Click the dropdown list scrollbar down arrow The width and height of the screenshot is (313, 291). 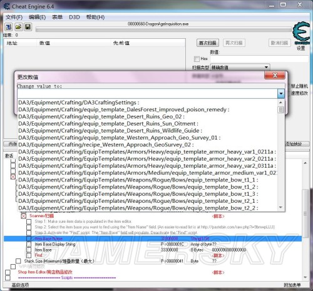coord(281,207)
